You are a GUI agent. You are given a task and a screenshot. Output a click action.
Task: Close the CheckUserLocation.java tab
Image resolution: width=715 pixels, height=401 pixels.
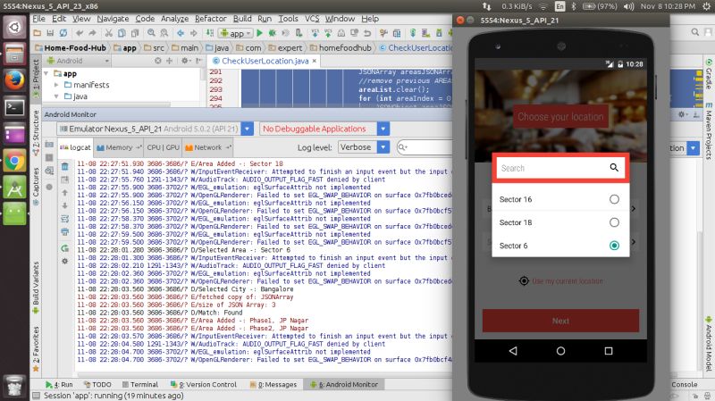point(315,61)
